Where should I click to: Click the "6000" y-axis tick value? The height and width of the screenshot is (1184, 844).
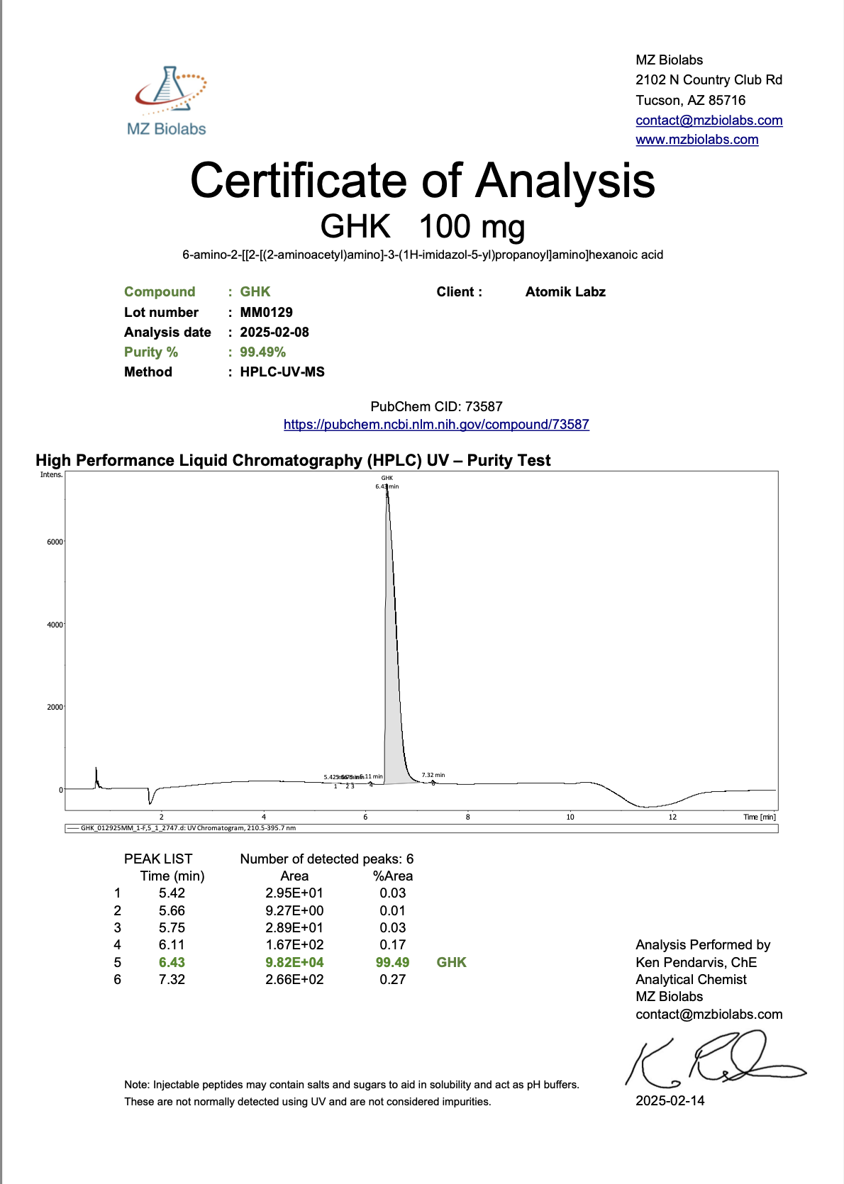coord(55,542)
